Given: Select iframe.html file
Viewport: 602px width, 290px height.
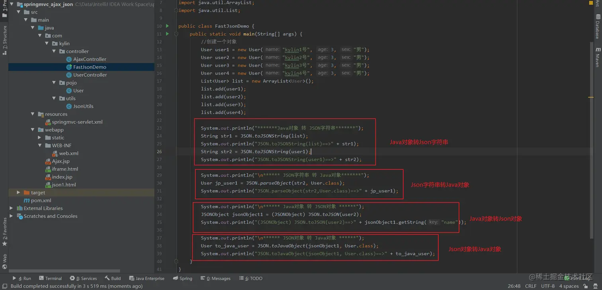Looking at the screenshot, I should point(61,169).
